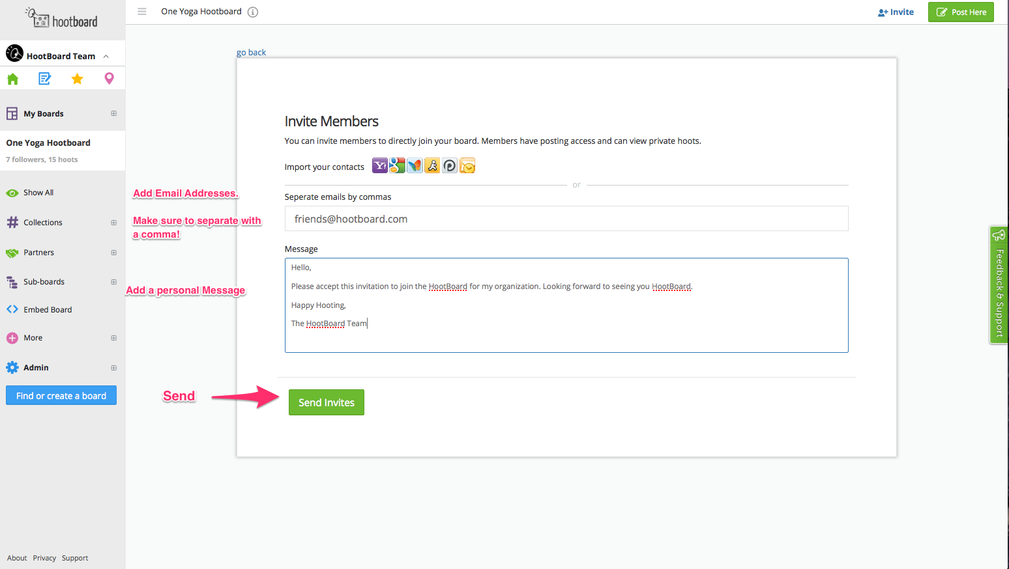Click Send Invites button
1009x569 pixels.
(x=327, y=402)
